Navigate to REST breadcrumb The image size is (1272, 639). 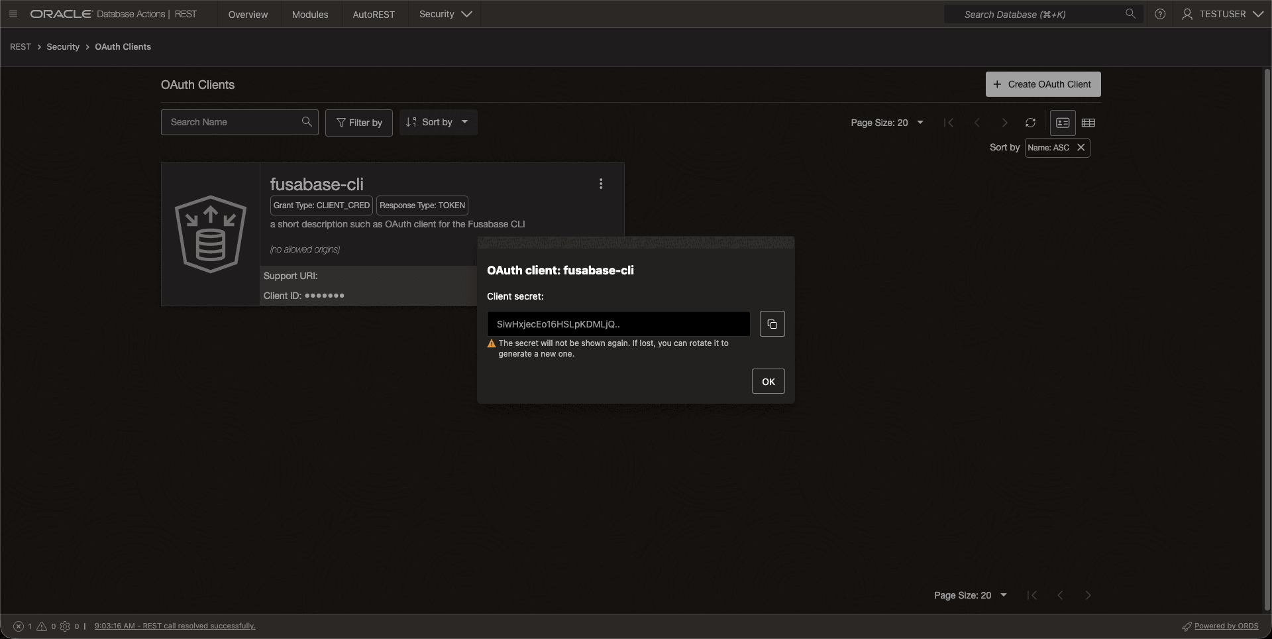point(21,46)
